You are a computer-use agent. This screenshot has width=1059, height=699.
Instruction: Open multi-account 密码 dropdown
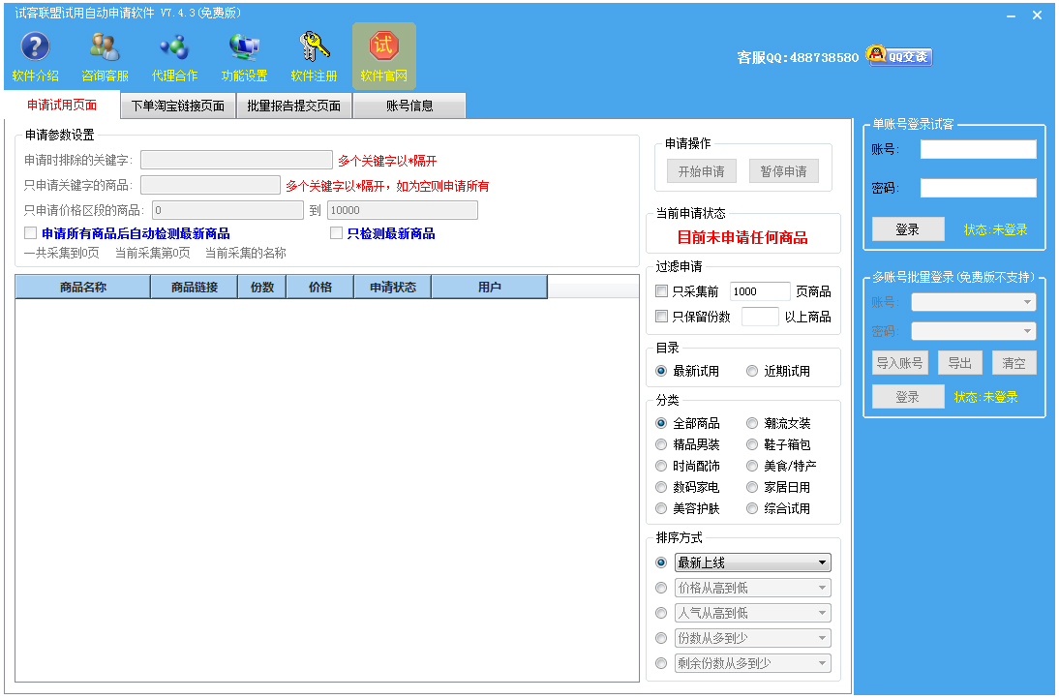pyautogui.click(x=973, y=331)
